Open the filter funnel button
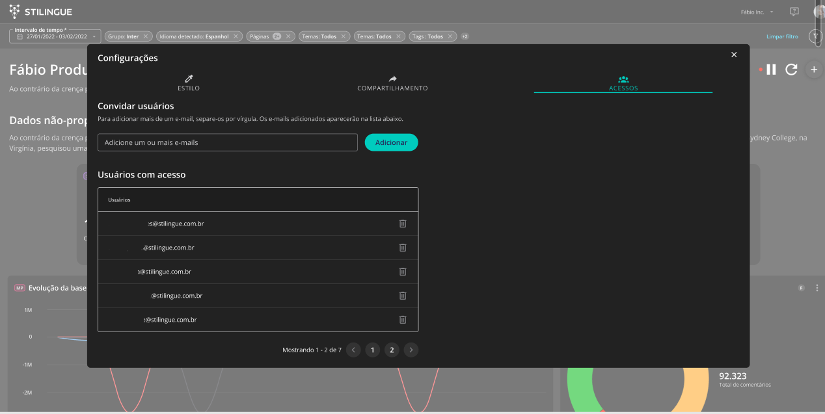Image resolution: width=825 pixels, height=414 pixels. click(815, 36)
